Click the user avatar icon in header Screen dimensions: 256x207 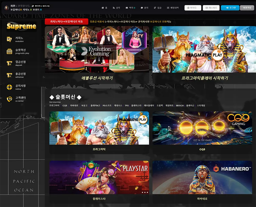point(6,8)
